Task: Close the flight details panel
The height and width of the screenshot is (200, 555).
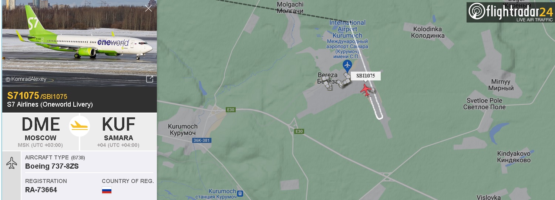Action: click(x=148, y=8)
